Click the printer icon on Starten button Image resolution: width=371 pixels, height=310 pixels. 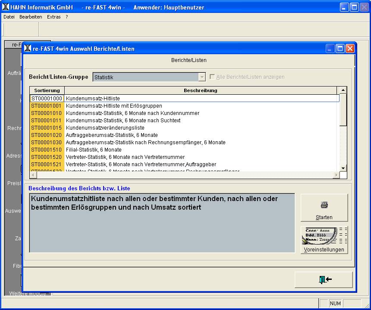(x=324, y=205)
